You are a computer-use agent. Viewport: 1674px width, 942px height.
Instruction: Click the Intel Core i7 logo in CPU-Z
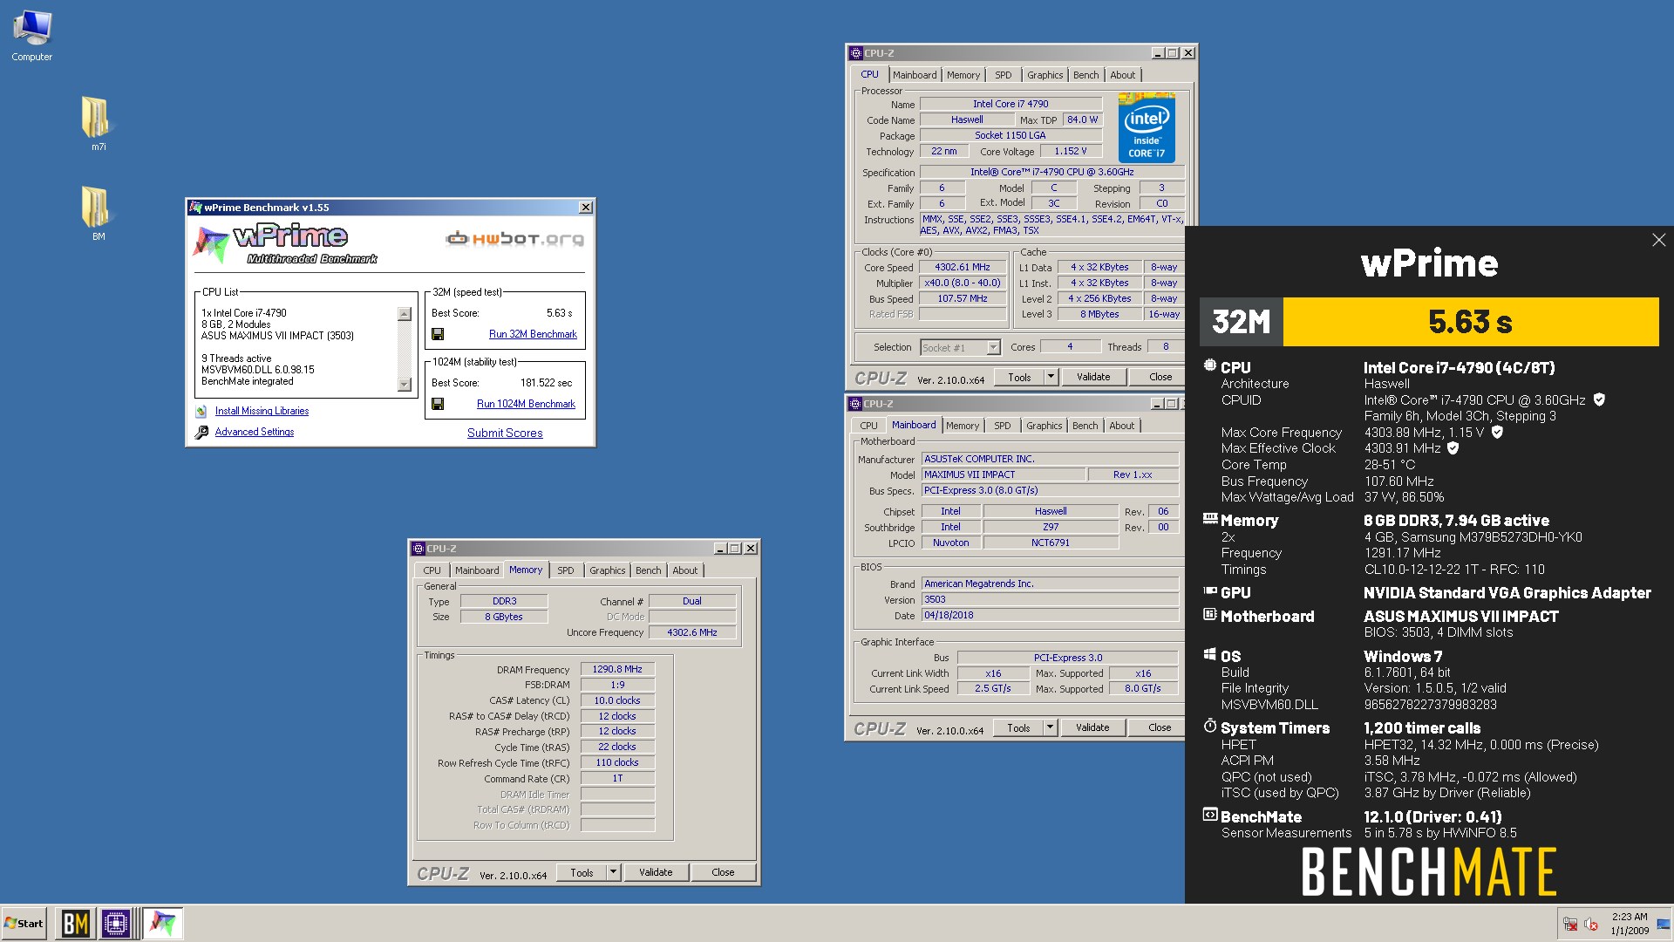(x=1147, y=127)
